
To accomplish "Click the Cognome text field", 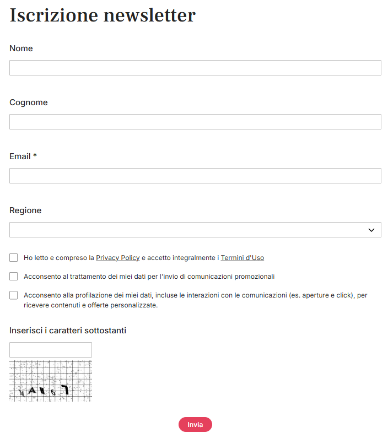I will [195, 122].
